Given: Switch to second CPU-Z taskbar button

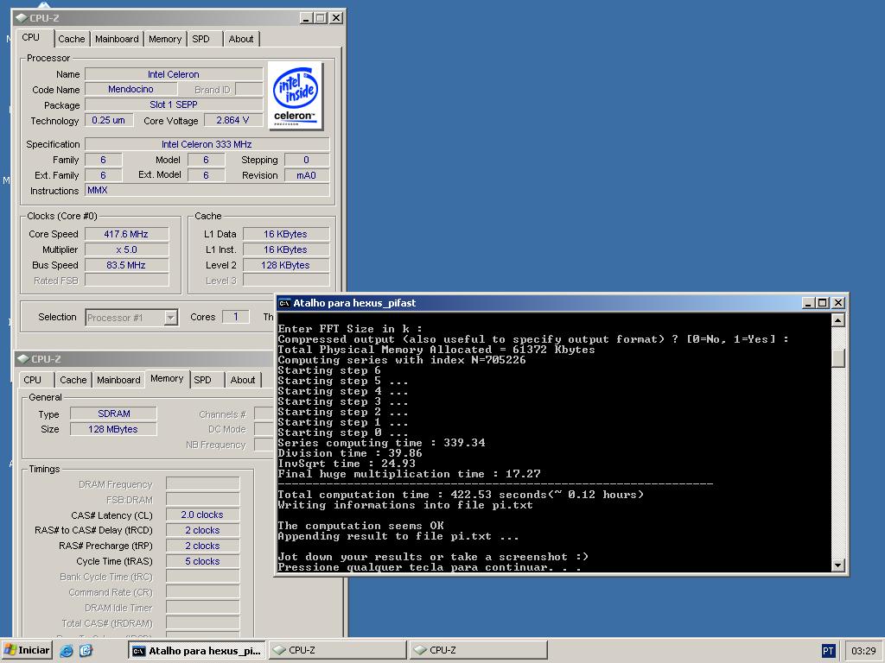Looking at the screenshot, I should click(479, 650).
